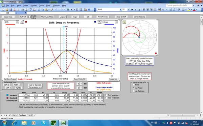Switch to the Smith sheet tab
This screenshot has width=203, height=126.
tap(31, 115)
